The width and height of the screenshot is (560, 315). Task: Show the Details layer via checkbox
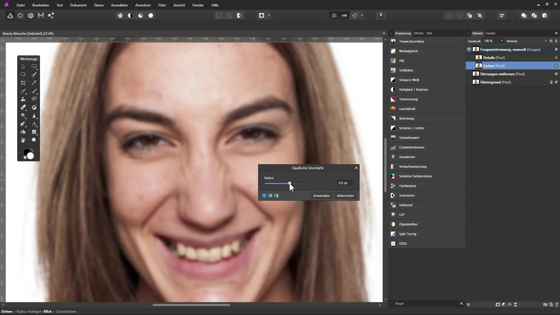[x=556, y=58]
